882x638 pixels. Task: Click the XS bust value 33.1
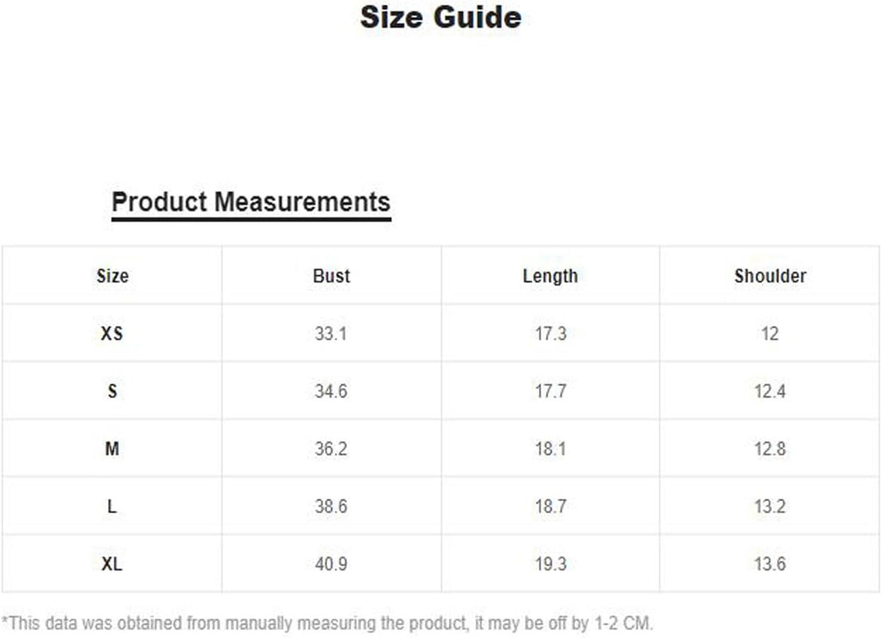(330, 334)
